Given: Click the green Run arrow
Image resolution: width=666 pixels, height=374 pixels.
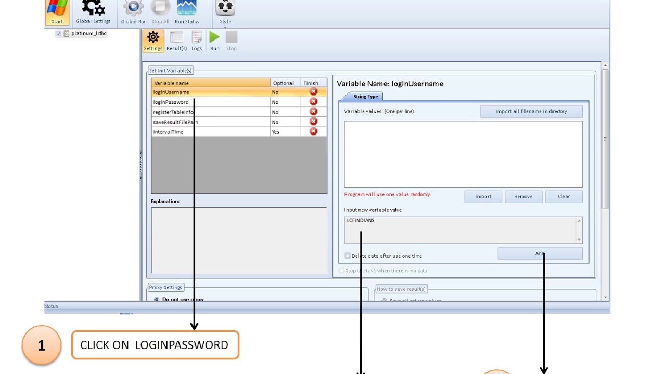Looking at the screenshot, I should coord(214,37).
